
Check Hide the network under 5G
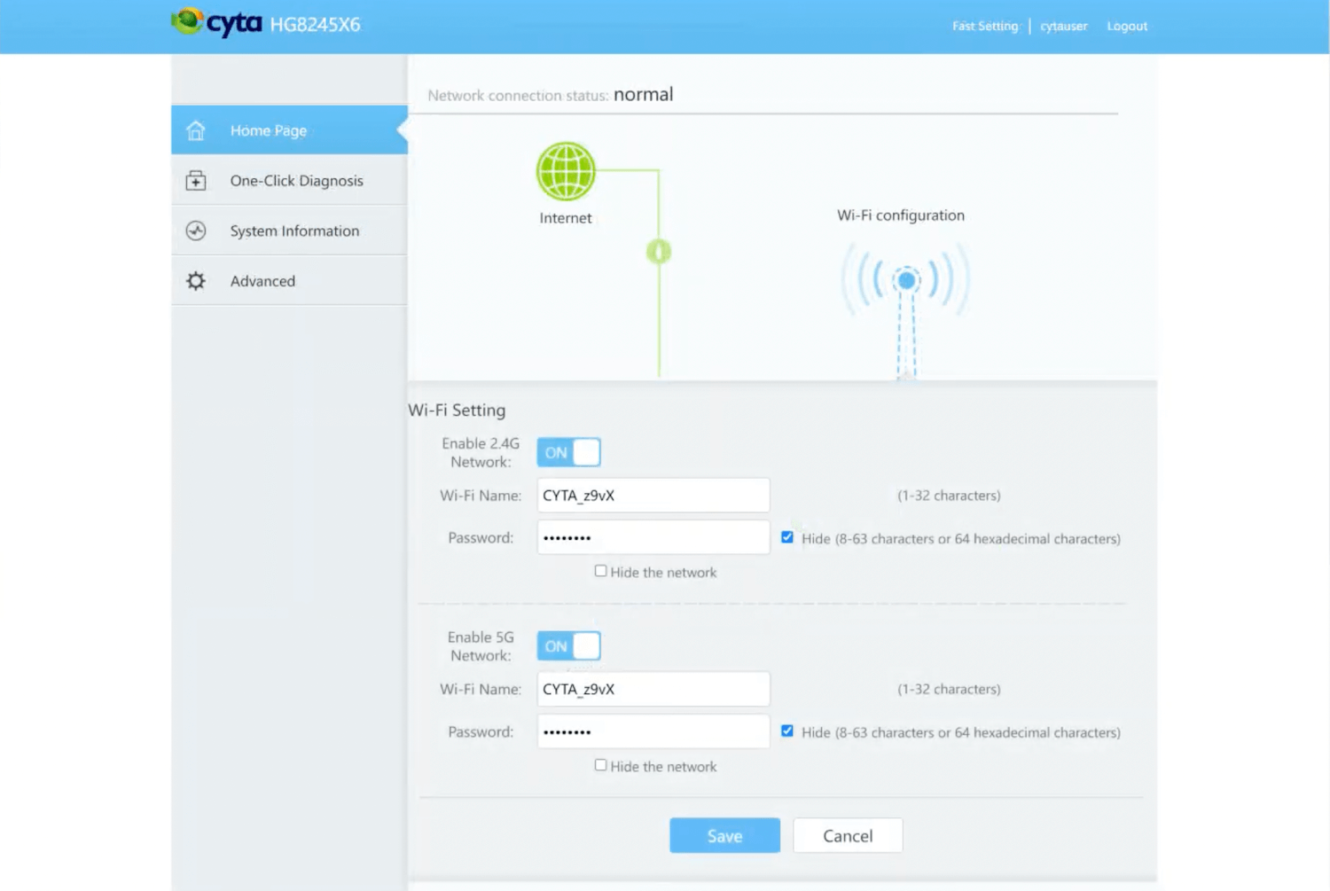(601, 765)
